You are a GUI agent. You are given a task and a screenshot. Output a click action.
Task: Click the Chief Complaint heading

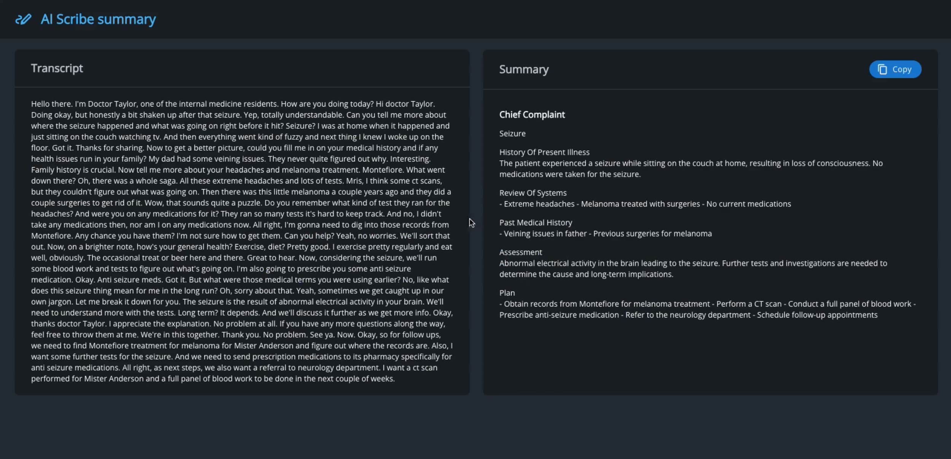pos(532,115)
